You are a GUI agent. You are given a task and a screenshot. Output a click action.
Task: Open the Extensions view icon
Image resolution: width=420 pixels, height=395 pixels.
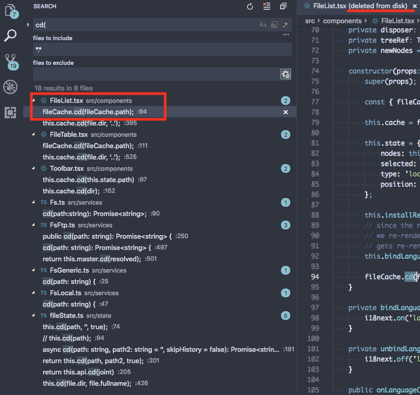[x=10, y=113]
